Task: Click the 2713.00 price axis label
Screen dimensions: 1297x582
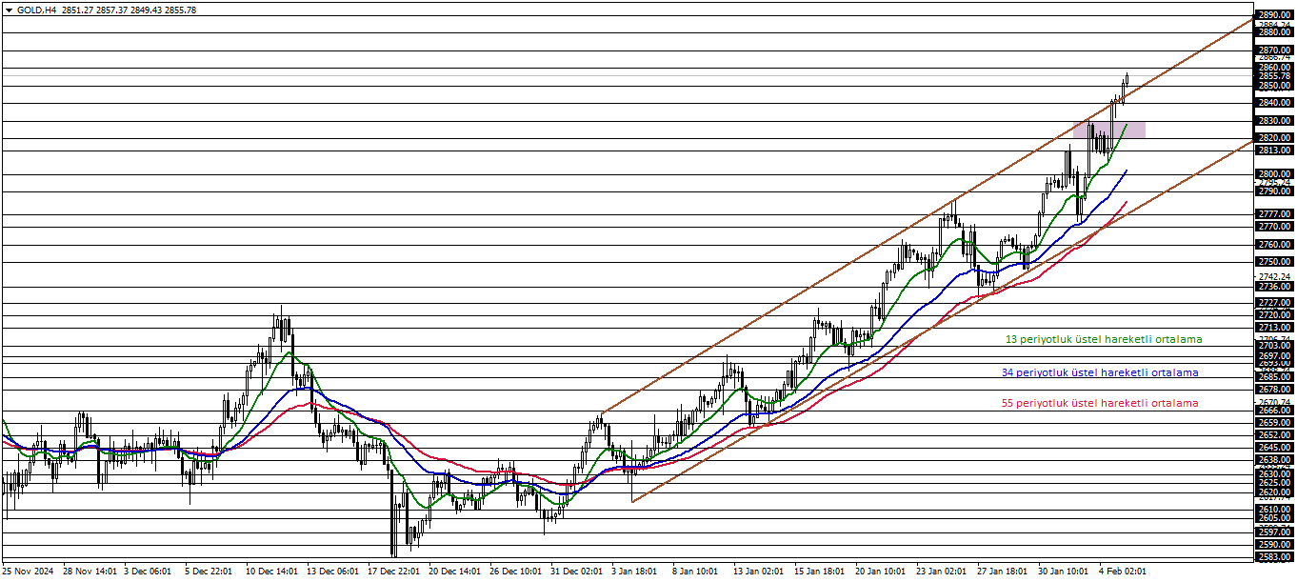Action: 1274,327
